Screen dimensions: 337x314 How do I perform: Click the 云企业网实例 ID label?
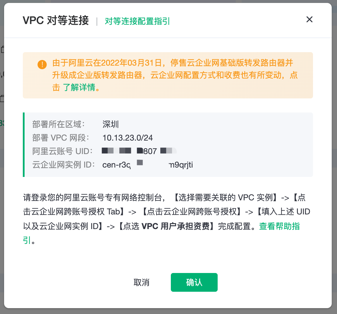[63, 165]
